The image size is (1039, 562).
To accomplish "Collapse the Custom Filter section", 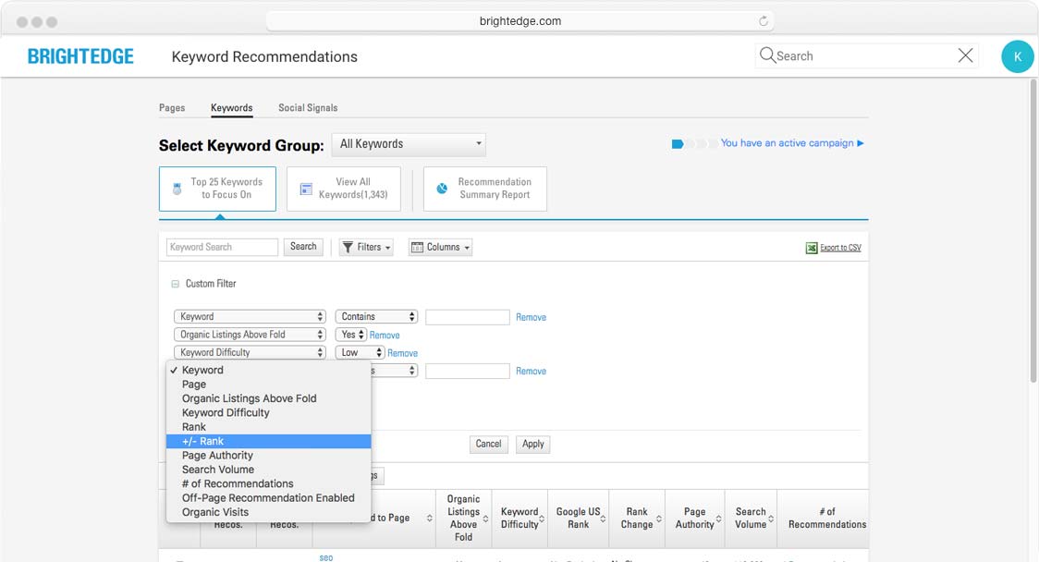I will click(175, 284).
